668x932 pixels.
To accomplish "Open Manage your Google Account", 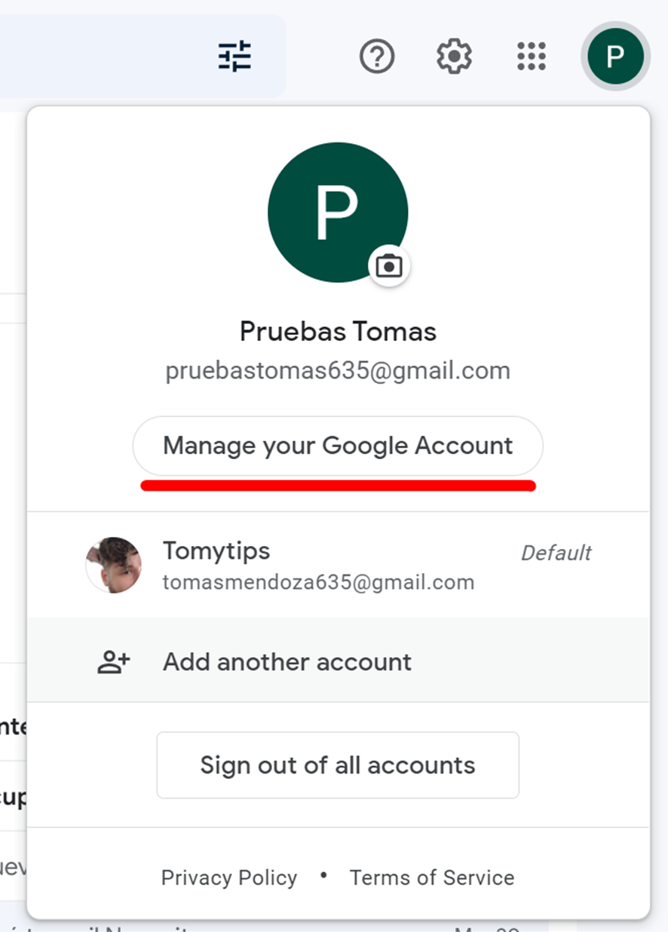I will point(338,446).
